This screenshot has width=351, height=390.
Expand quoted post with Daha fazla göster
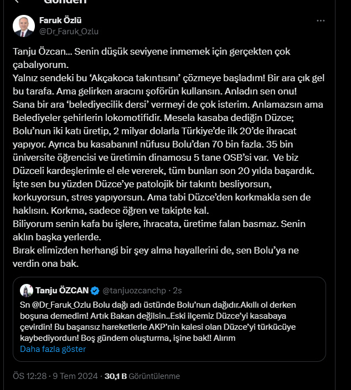pyautogui.click(x=53, y=349)
